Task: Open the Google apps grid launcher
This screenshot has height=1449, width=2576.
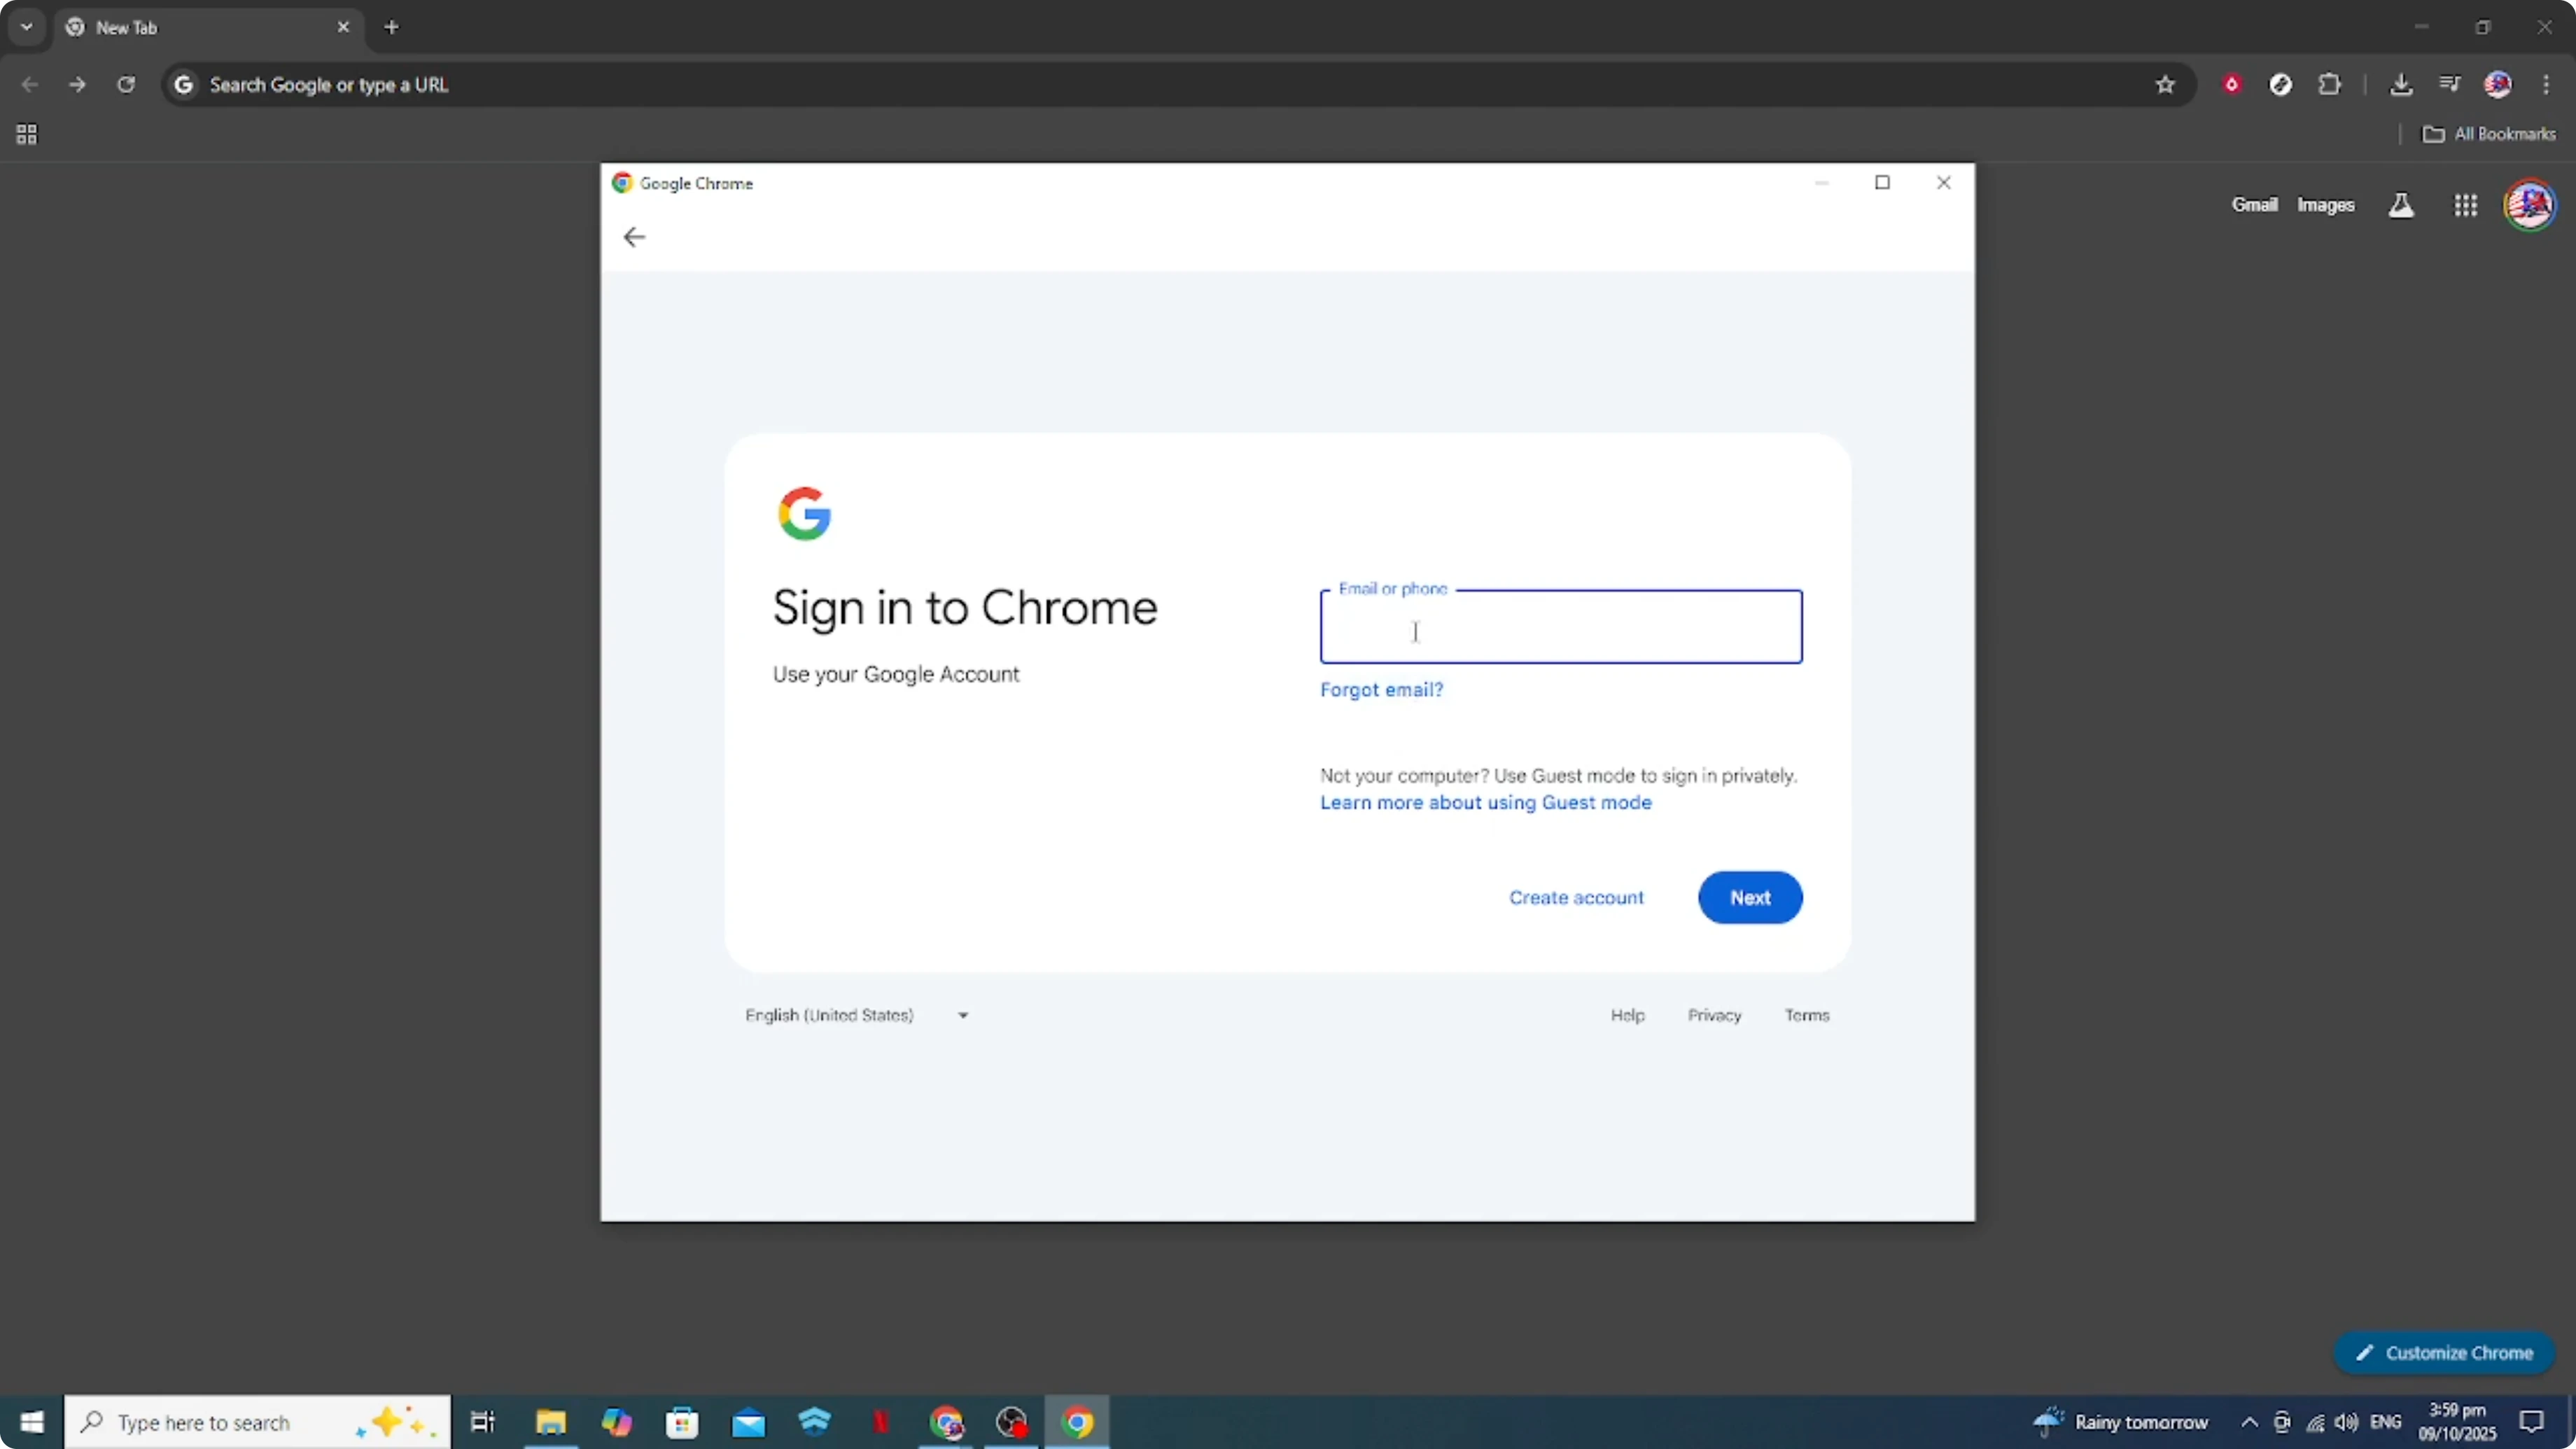Action: [2465, 205]
